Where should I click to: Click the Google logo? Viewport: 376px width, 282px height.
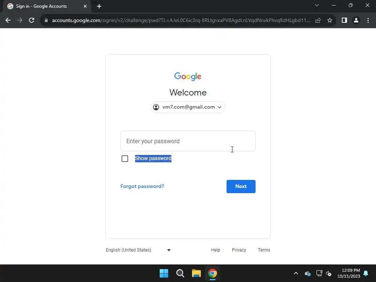click(x=188, y=76)
